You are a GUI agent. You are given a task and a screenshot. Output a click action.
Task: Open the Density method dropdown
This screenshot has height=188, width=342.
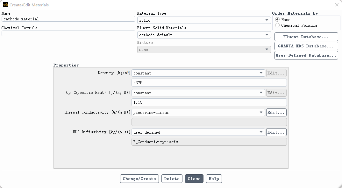198,73
